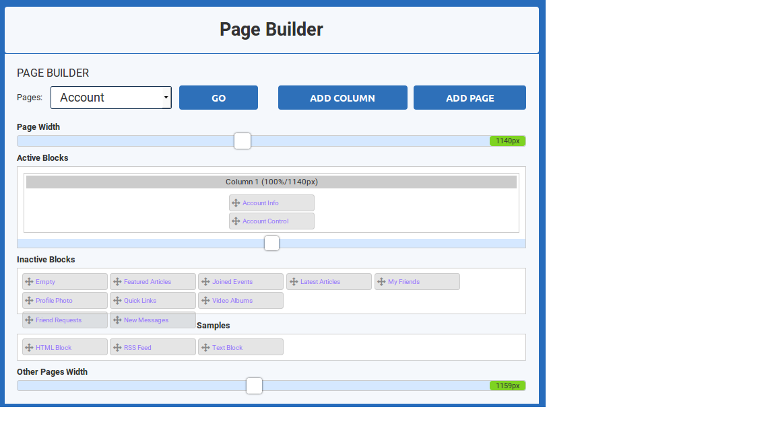Click the column width slider handle under Column 1
Screen dimensions: 776x436
pos(271,244)
